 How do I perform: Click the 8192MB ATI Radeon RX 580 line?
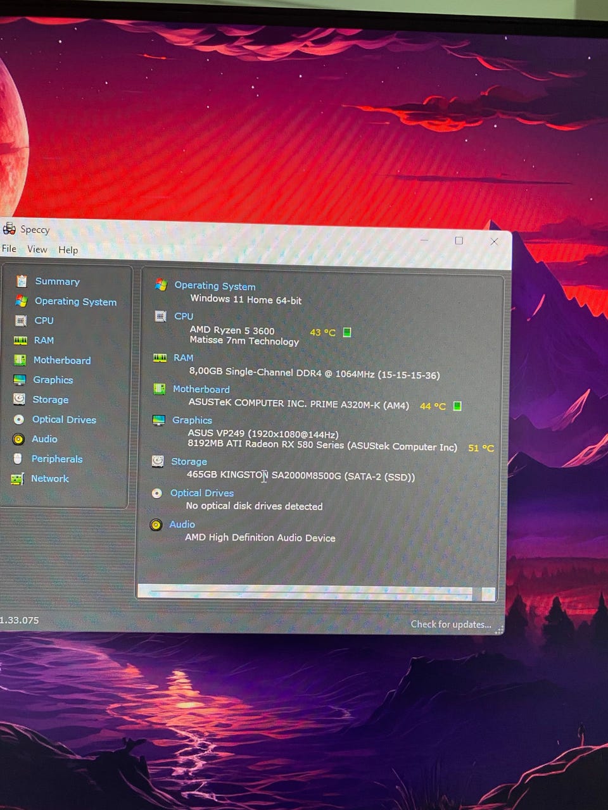322,445
